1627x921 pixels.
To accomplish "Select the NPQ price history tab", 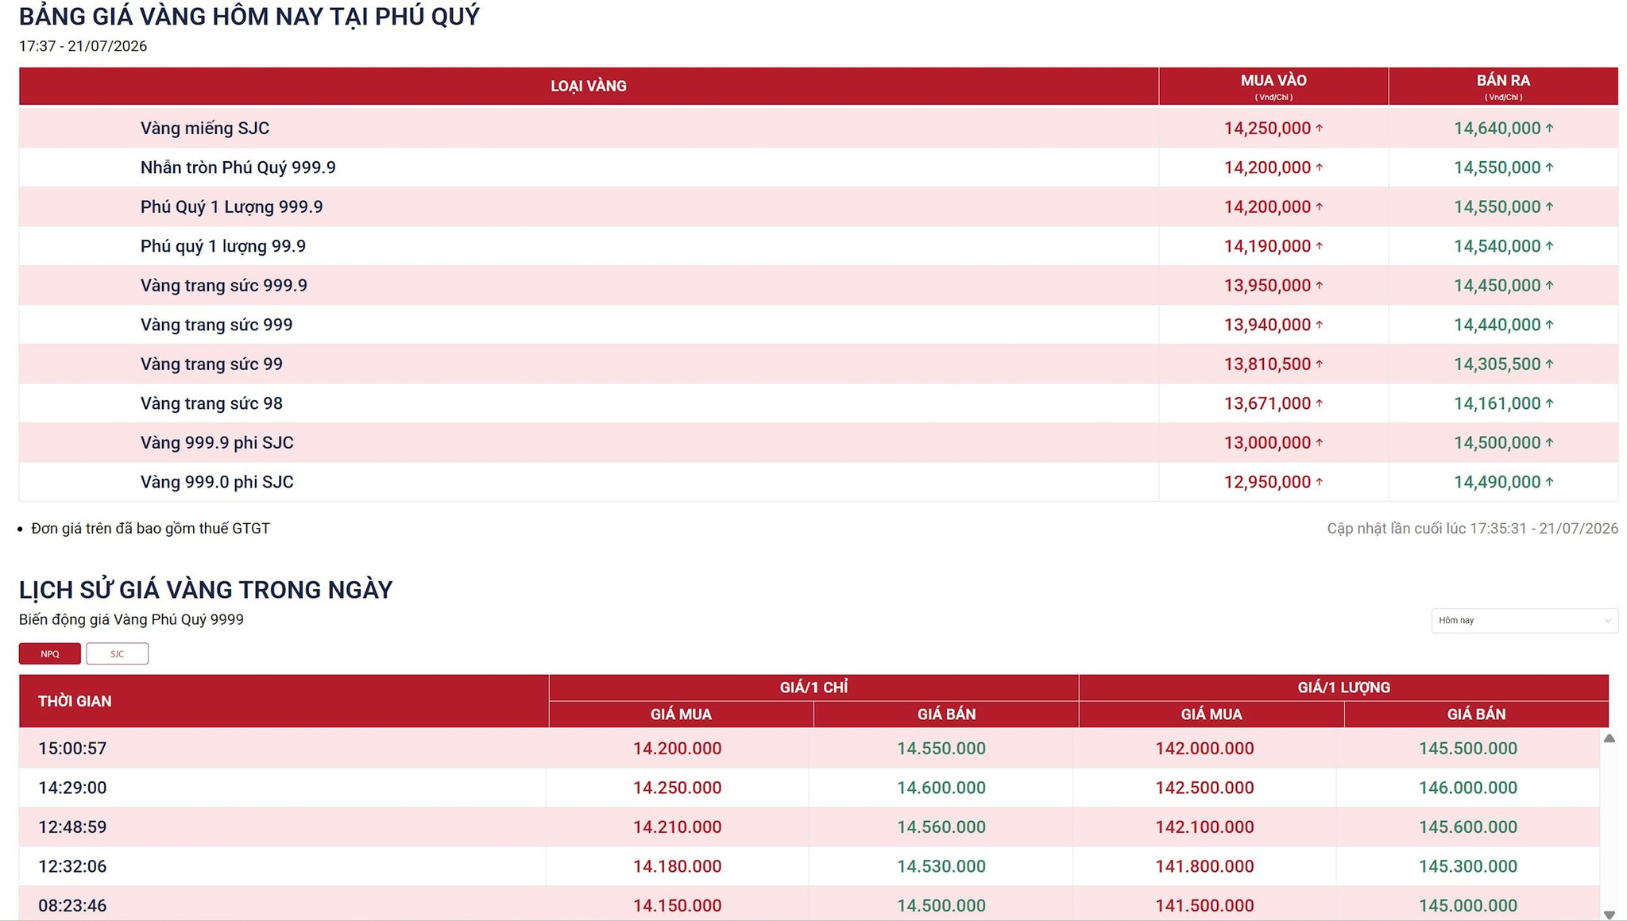I will pyautogui.click(x=49, y=653).
